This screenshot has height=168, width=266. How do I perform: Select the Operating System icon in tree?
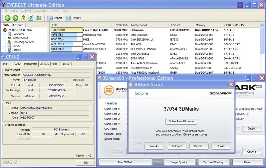point(10,42)
